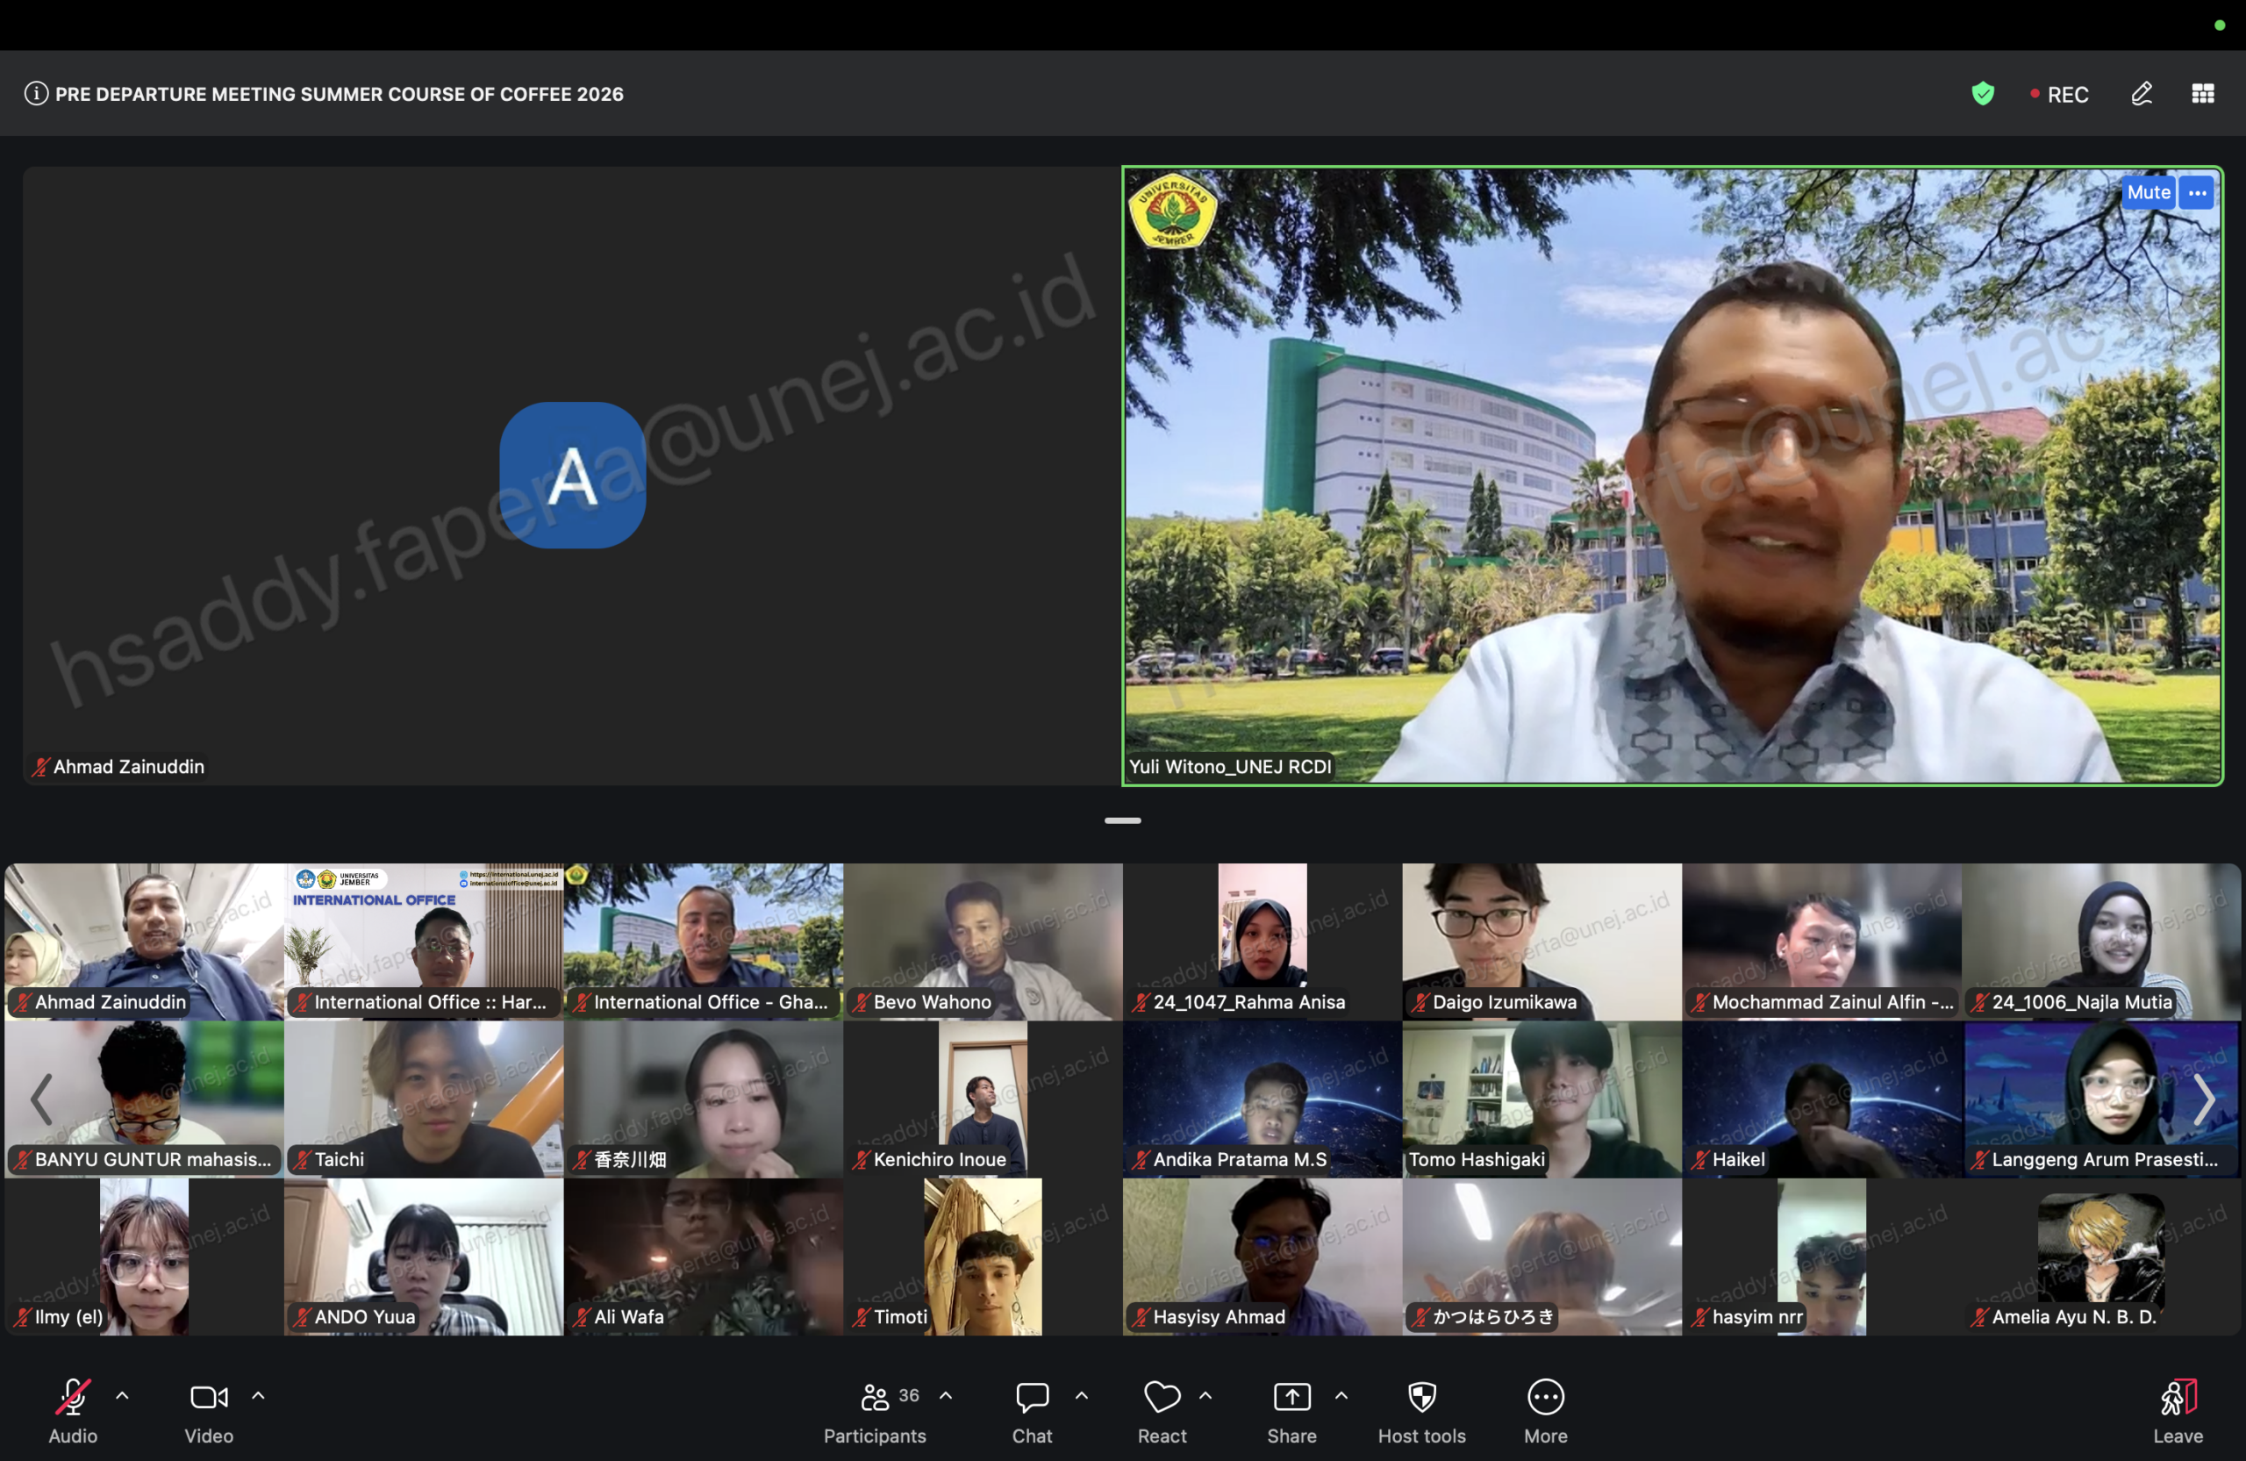Screen dimensions: 2246x1461
Task: Select Langgeng Arum Prasesti's video thumbnail
Action: 2100,1099
